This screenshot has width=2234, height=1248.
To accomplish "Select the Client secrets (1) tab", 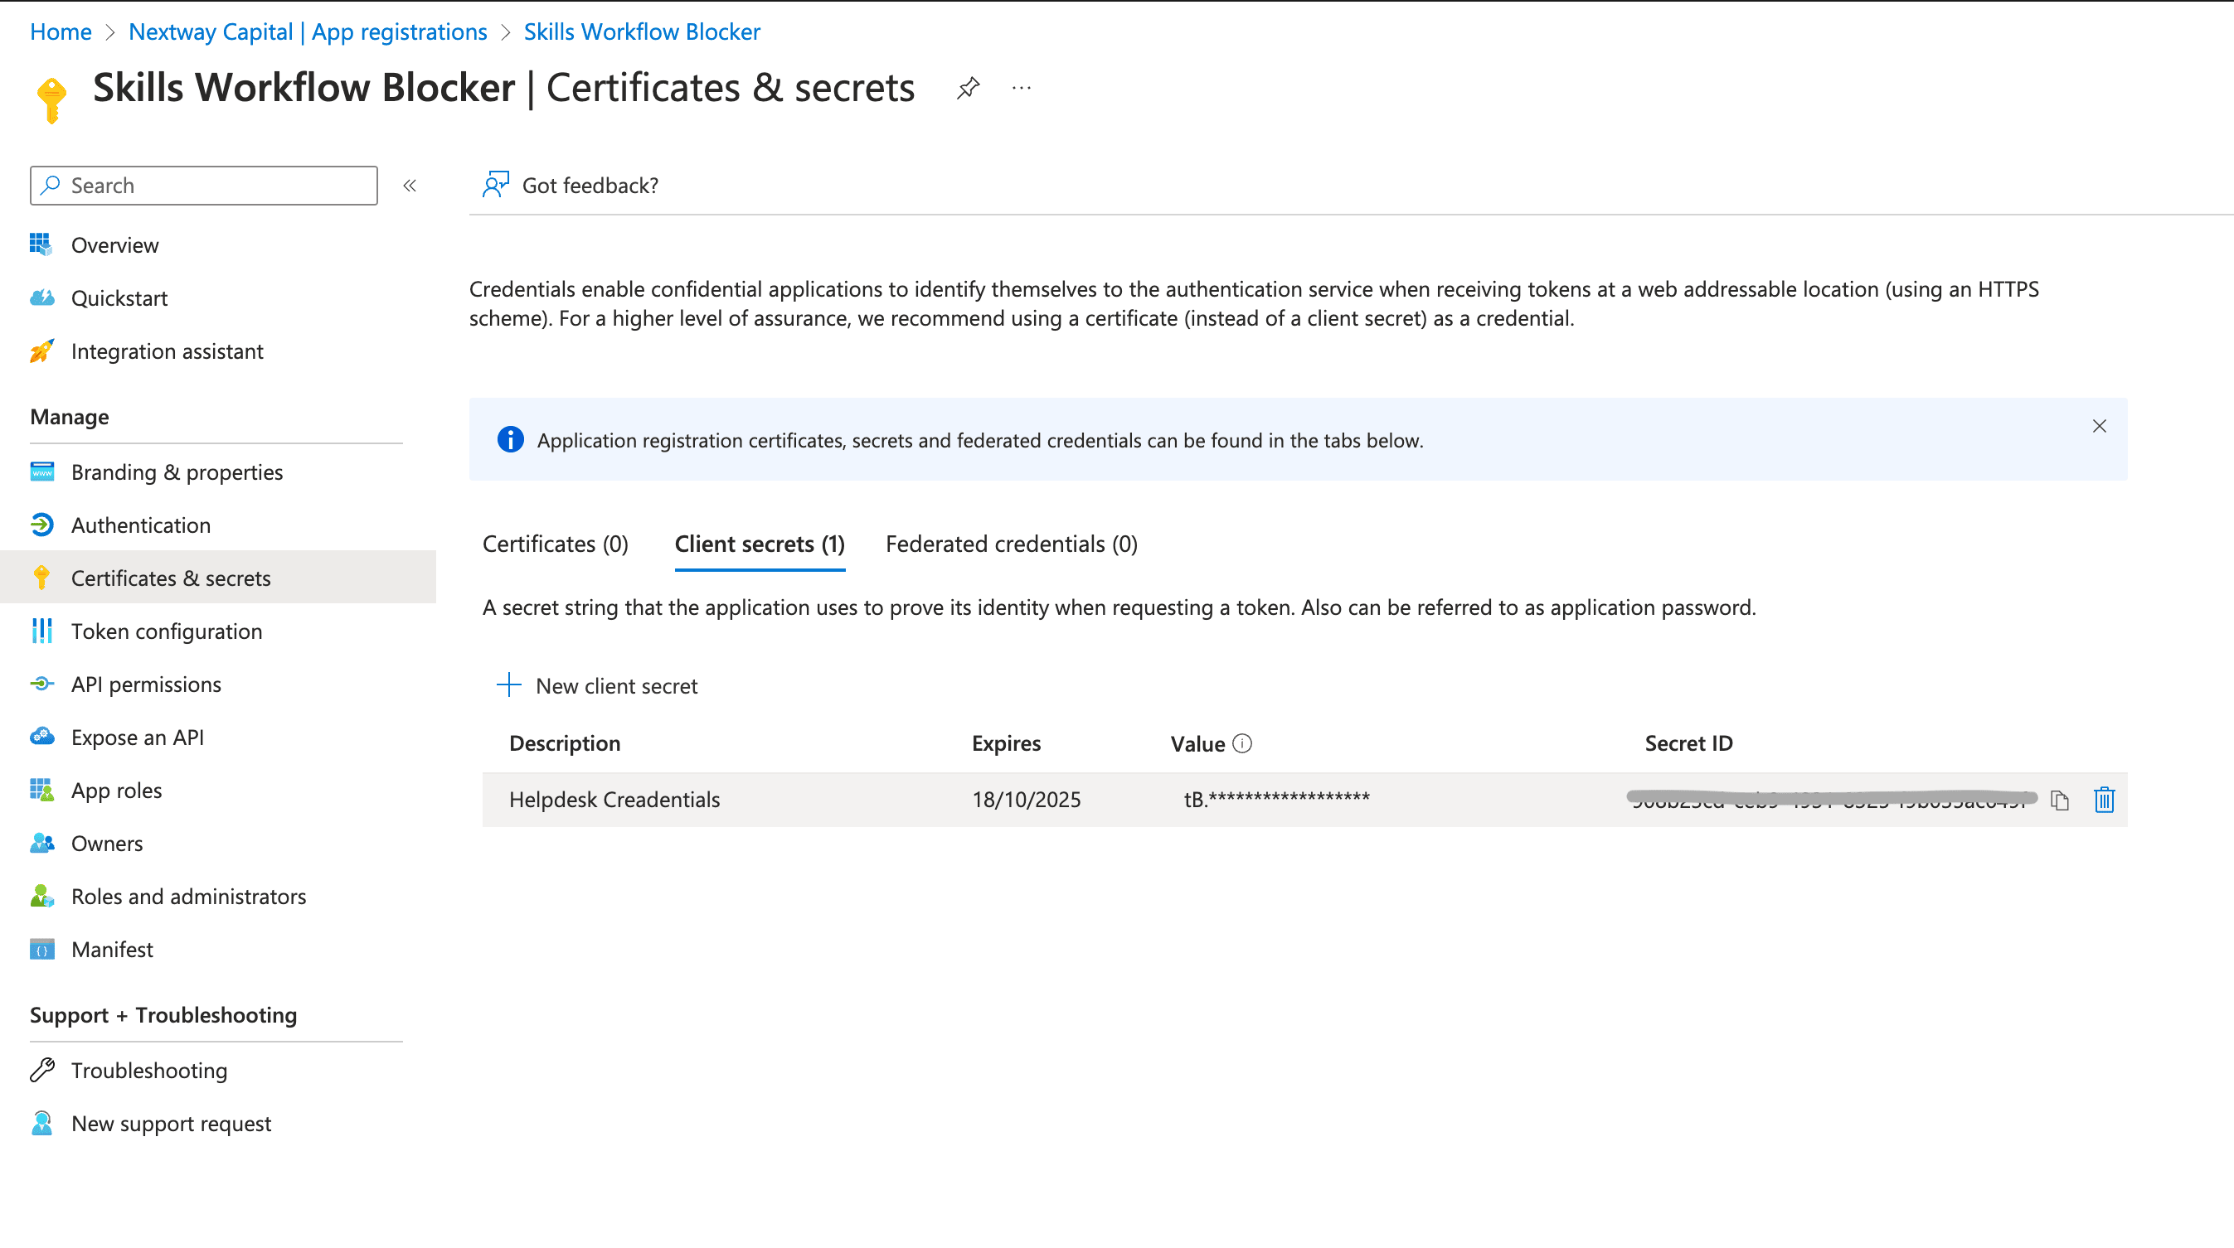I will 759,544.
